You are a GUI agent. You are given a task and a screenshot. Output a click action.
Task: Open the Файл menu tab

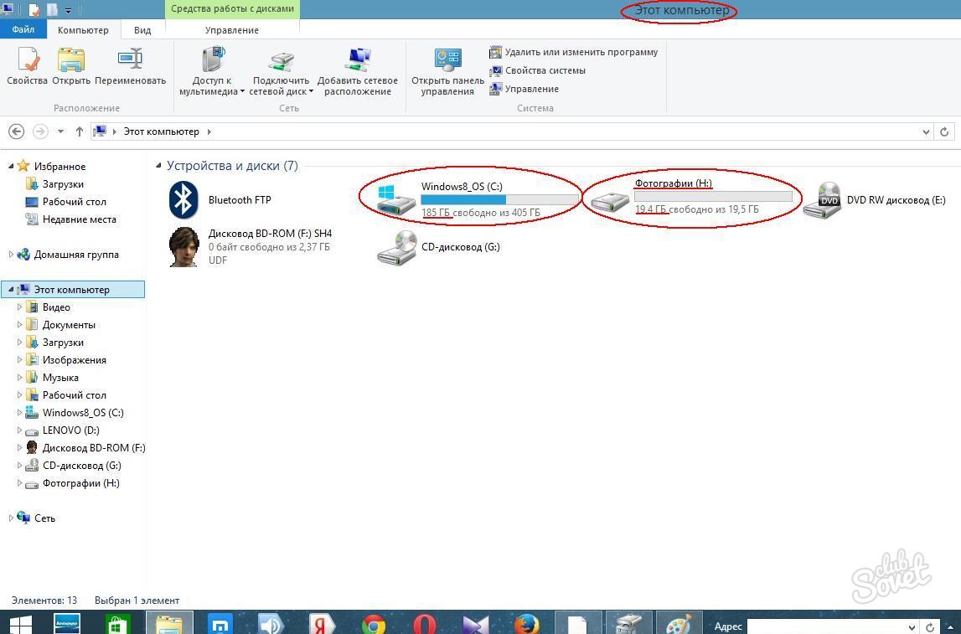[x=23, y=29]
